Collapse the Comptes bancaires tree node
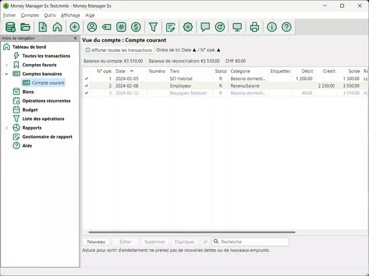The image size is (369, 276). pyautogui.click(x=7, y=73)
